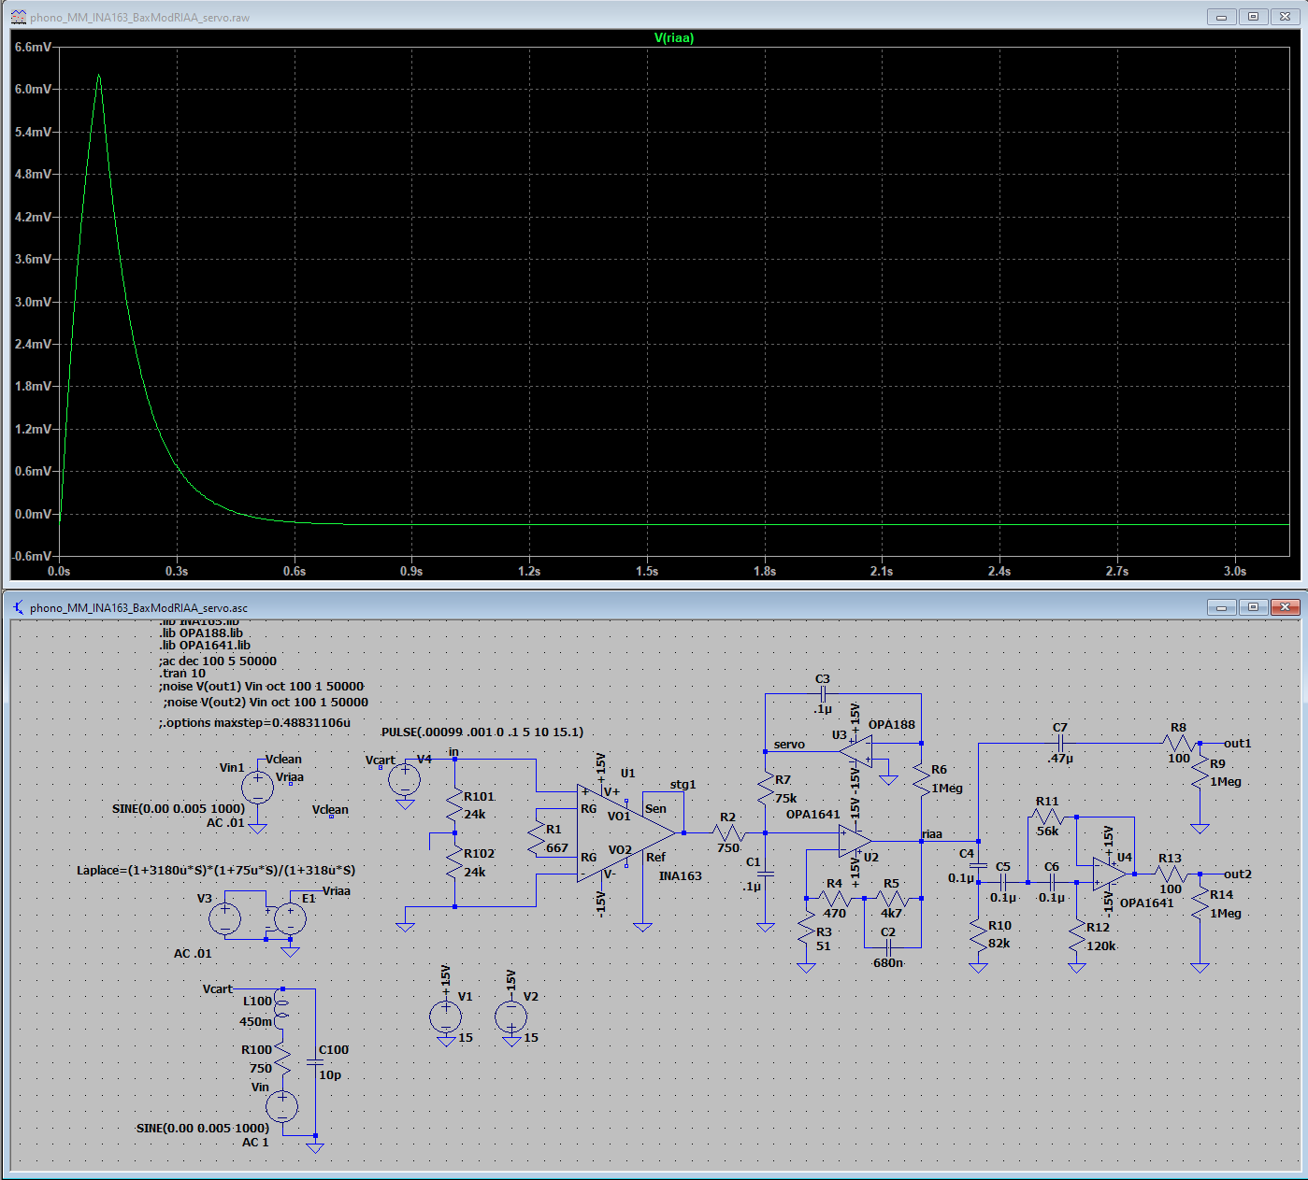The image size is (1308, 1180).
Task: Select capacitor C7 .47µ
Action: click(x=1060, y=744)
